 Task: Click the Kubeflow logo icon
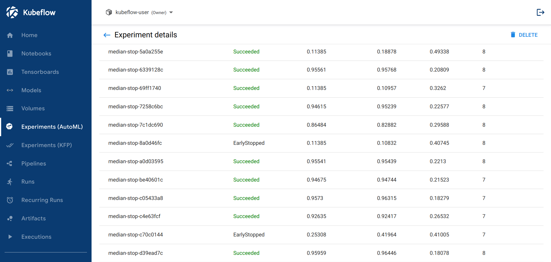[x=12, y=12]
